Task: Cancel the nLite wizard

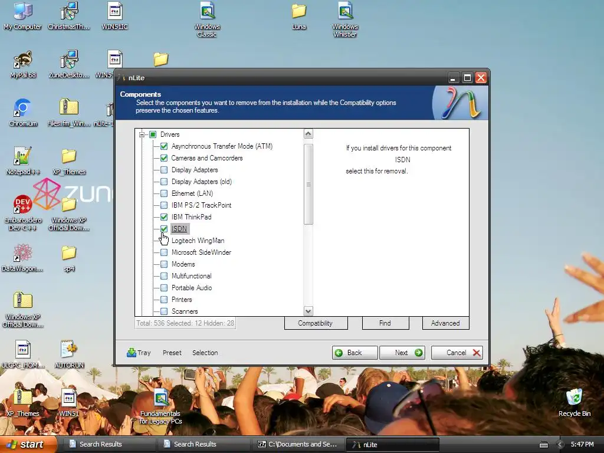Action: click(x=457, y=353)
